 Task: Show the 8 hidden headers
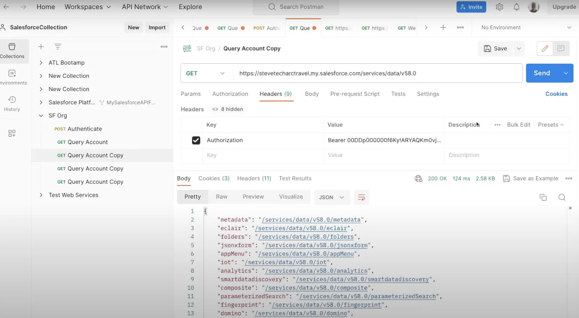point(228,109)
